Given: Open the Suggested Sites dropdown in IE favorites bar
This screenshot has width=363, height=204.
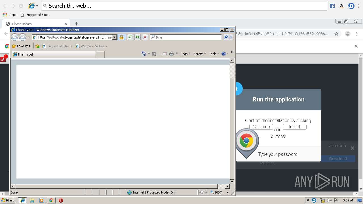Looking at the screenshot, I should pyautogui.click(x=71, y=46).
